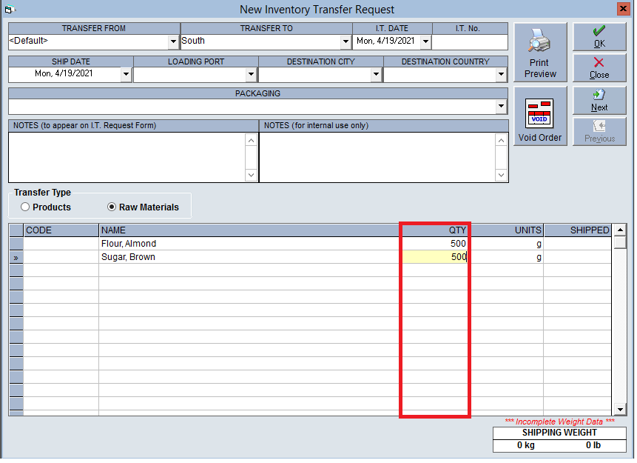Click the I.T. Request Form notes box
Screen dimensions: 637x463
127,158
